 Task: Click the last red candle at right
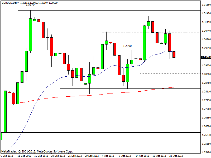point(174,55)
